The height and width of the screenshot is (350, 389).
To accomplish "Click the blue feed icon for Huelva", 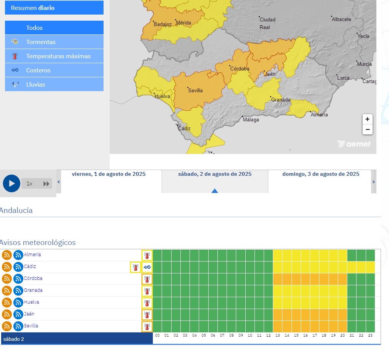I will [x=18, y=303].
